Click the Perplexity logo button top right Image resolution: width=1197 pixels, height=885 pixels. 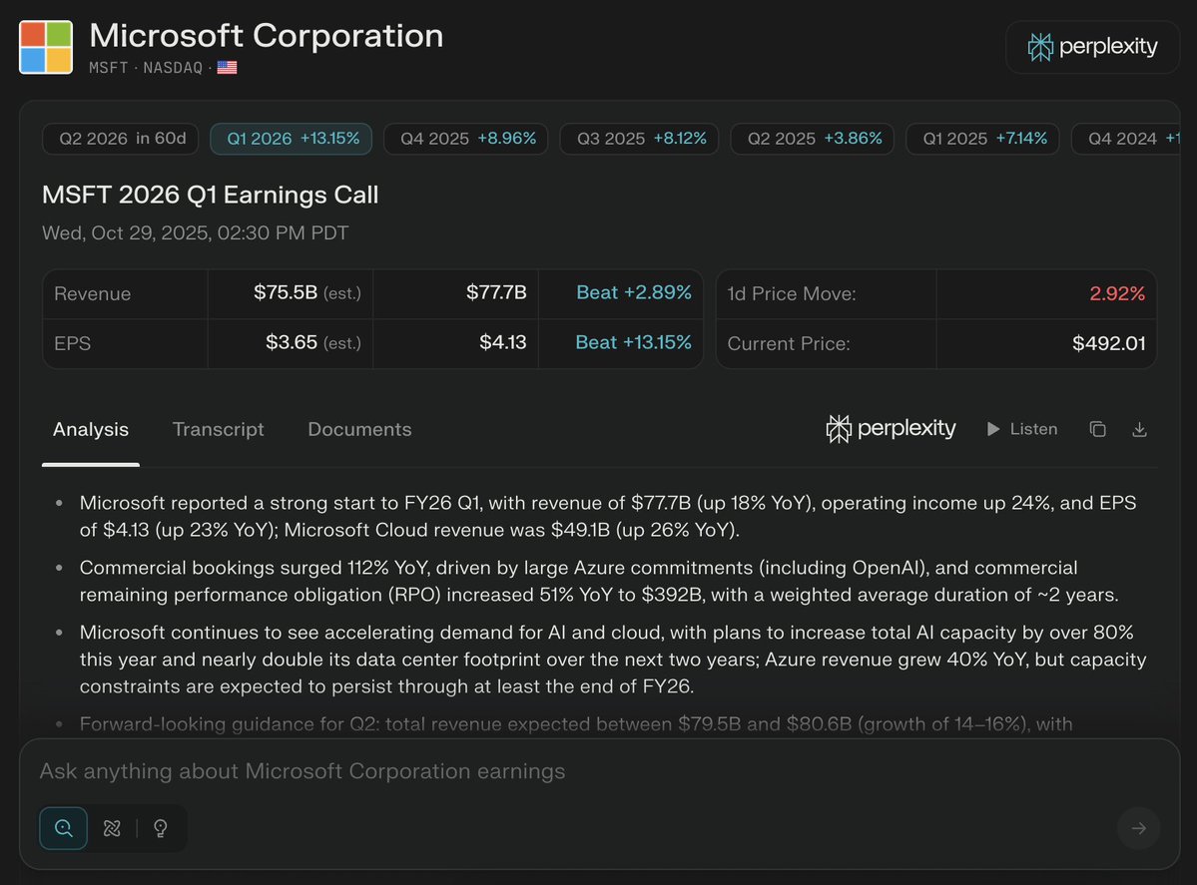coord(1092,47)
